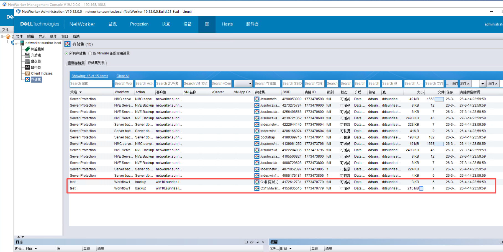Go to the 恢复 navigation tab
This screenshot has height=252, width=503.
166,24
